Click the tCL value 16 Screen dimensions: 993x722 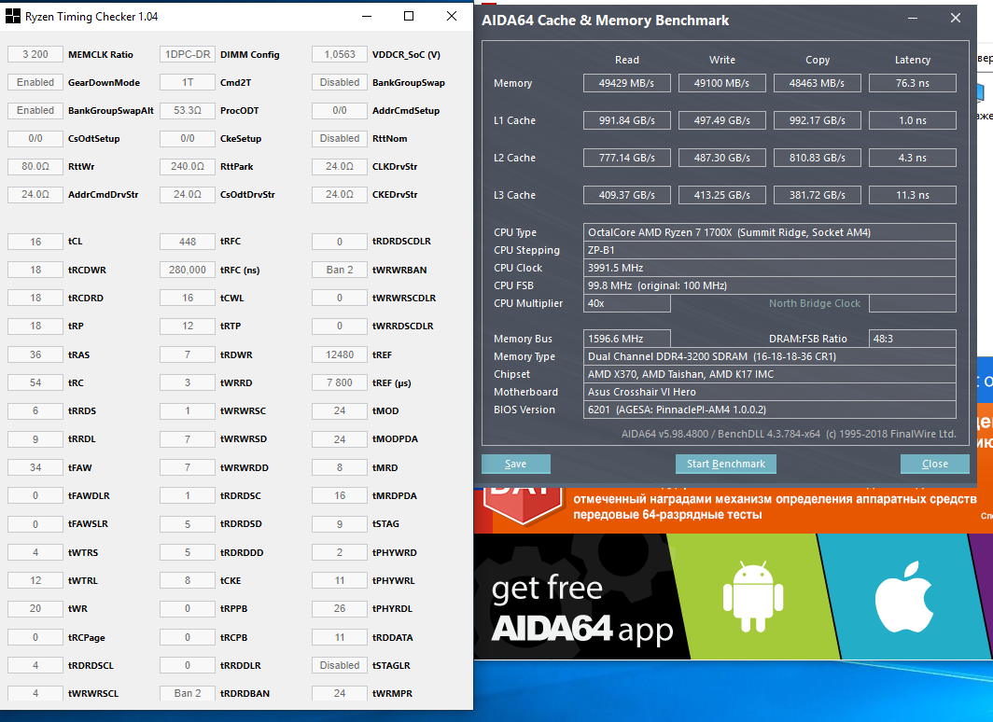click(x=35, y=241)
